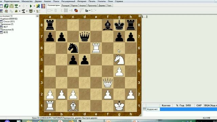Switch to the Комментарии tab
The width and height of the screenshot is (217, 122).
pyautogui.click(x=54, y=5)
